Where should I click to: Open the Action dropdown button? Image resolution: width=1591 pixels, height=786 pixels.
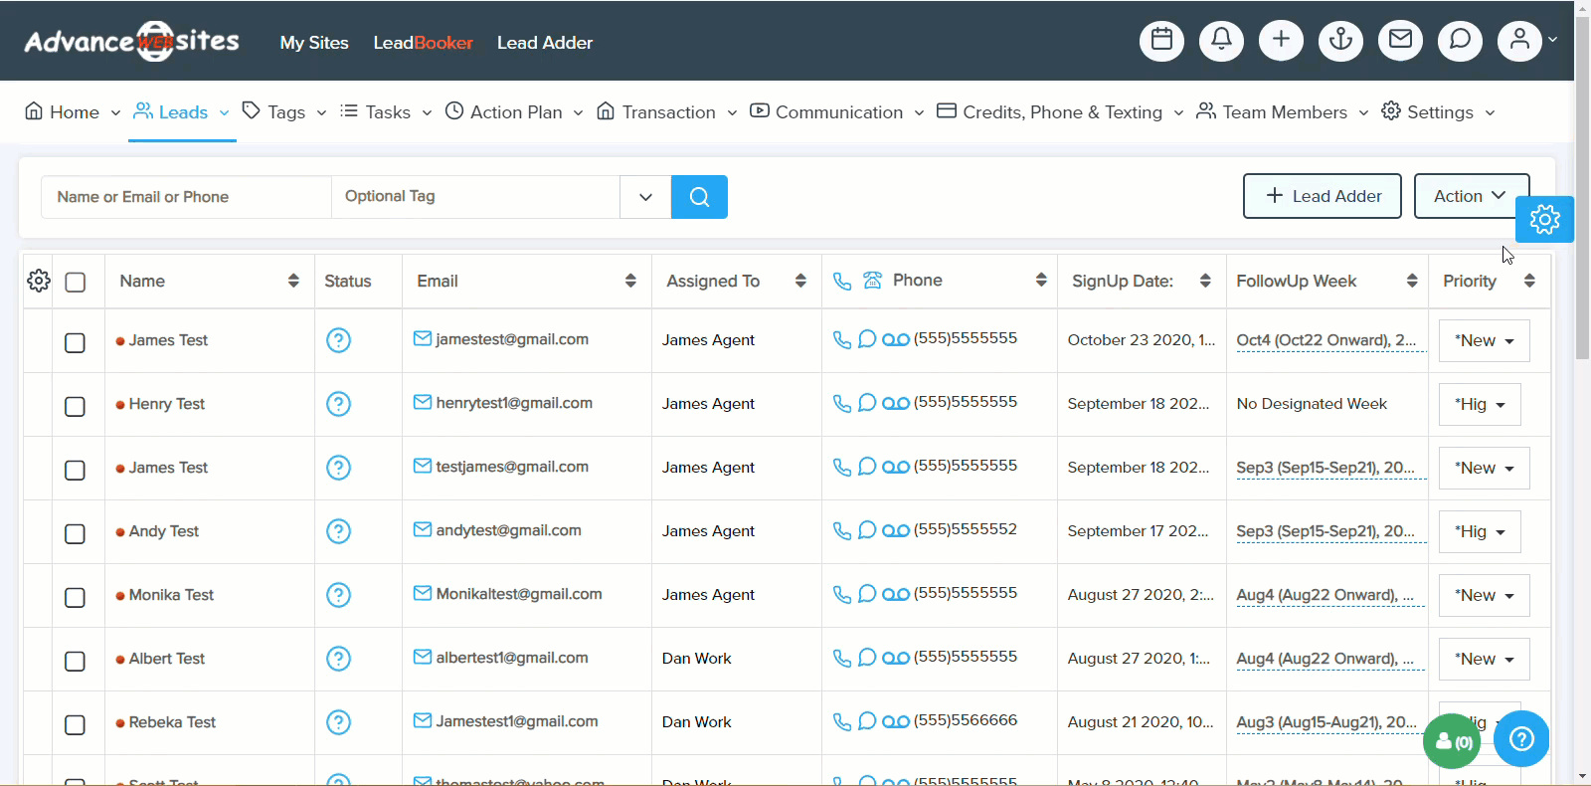coord(1470,196)
